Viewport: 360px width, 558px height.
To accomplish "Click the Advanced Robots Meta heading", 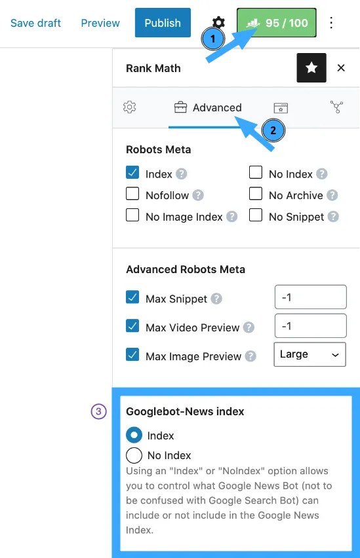I will pyautogui.click(x=186, y=269).
